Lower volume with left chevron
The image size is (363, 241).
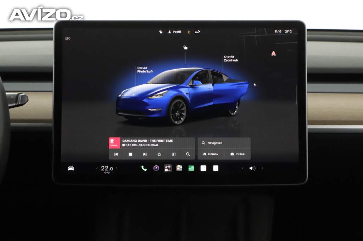pyautogui.click(x=242, y=168)
